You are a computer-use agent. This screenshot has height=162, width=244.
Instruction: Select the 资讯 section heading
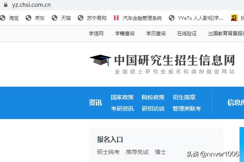(96, 102)
